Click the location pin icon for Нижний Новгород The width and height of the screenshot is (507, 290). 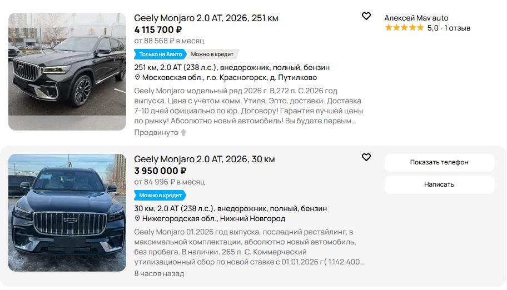pyautogui.click(x=137, y=219)
